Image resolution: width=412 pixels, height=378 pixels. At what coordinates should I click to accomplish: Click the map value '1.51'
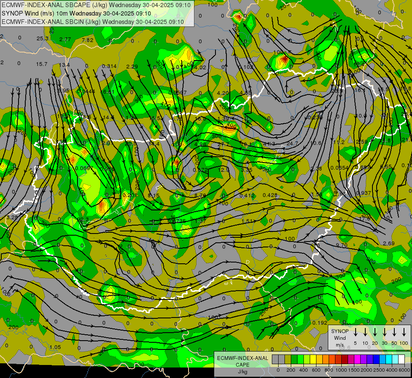(247, 221)
